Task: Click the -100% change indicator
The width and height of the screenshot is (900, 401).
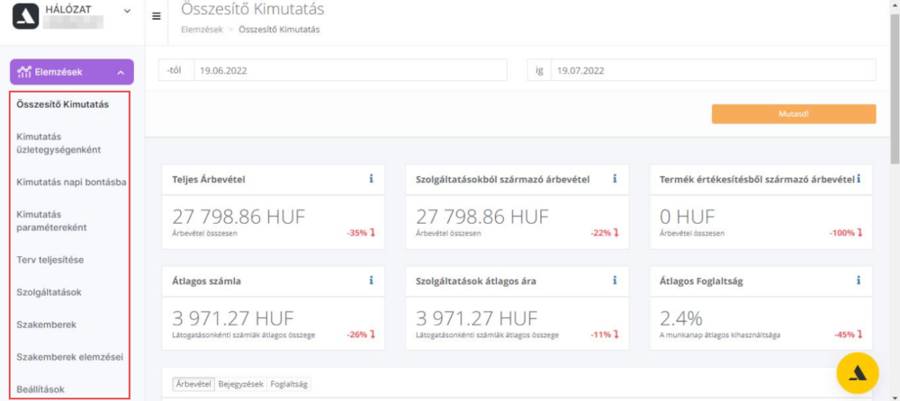Action: pos(846,233)
